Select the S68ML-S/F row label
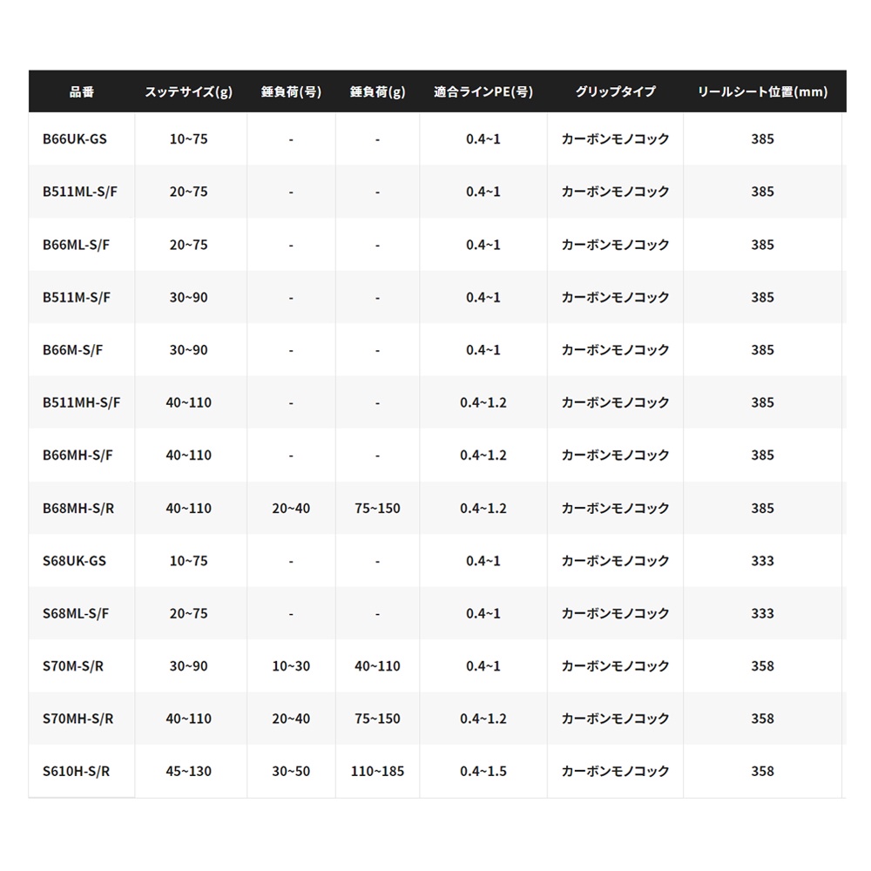This screenshot has width=871, height=871. (76, 613)
